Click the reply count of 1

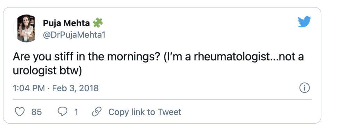76,112
